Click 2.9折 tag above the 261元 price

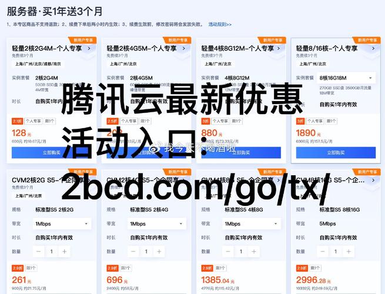point(18,268)
